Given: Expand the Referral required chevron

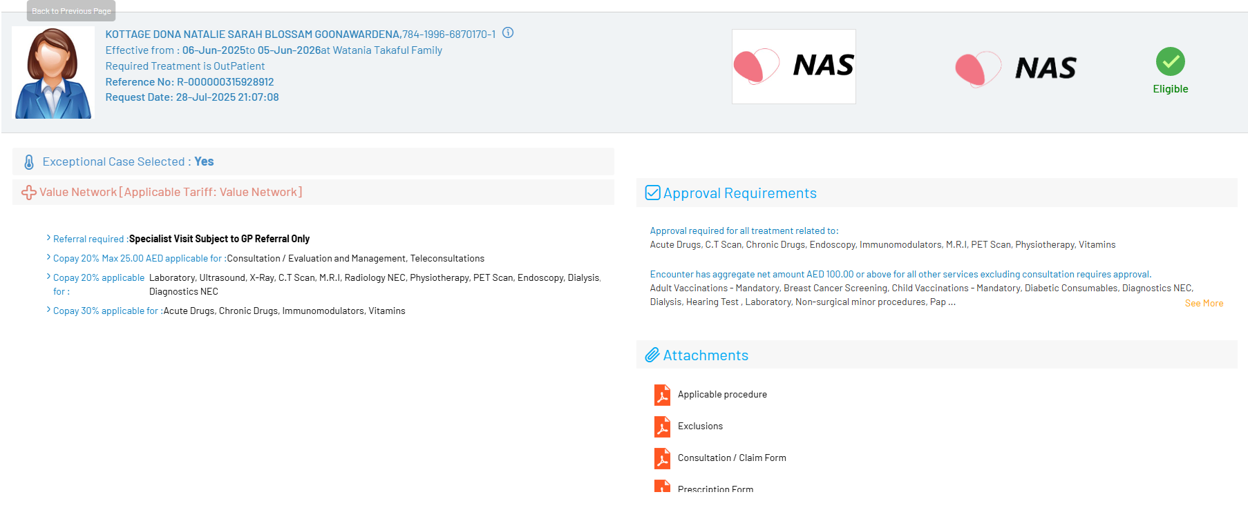Looking at the screenshot, I should click(x=48, y=238).
